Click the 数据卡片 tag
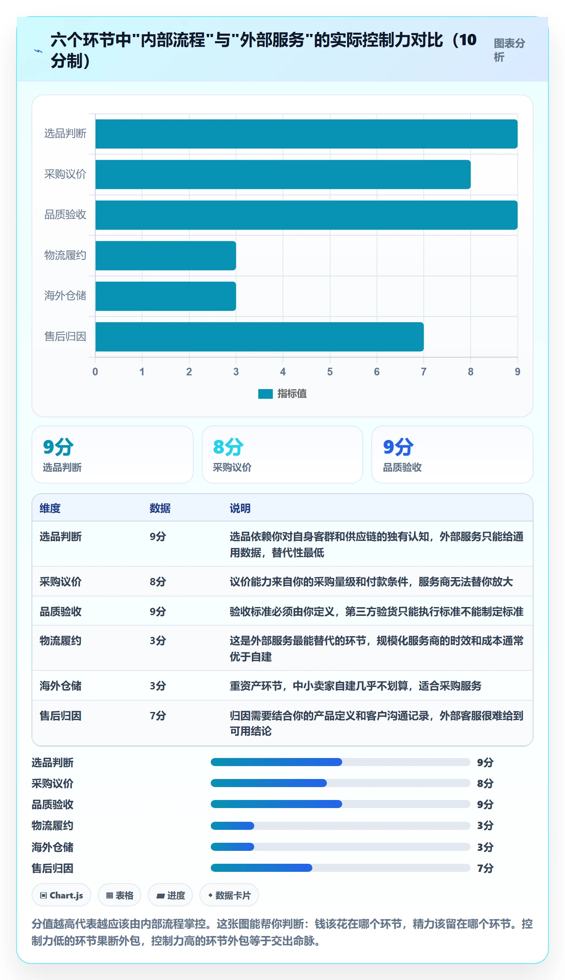This screenshot has width=565, height=980. 229,895
